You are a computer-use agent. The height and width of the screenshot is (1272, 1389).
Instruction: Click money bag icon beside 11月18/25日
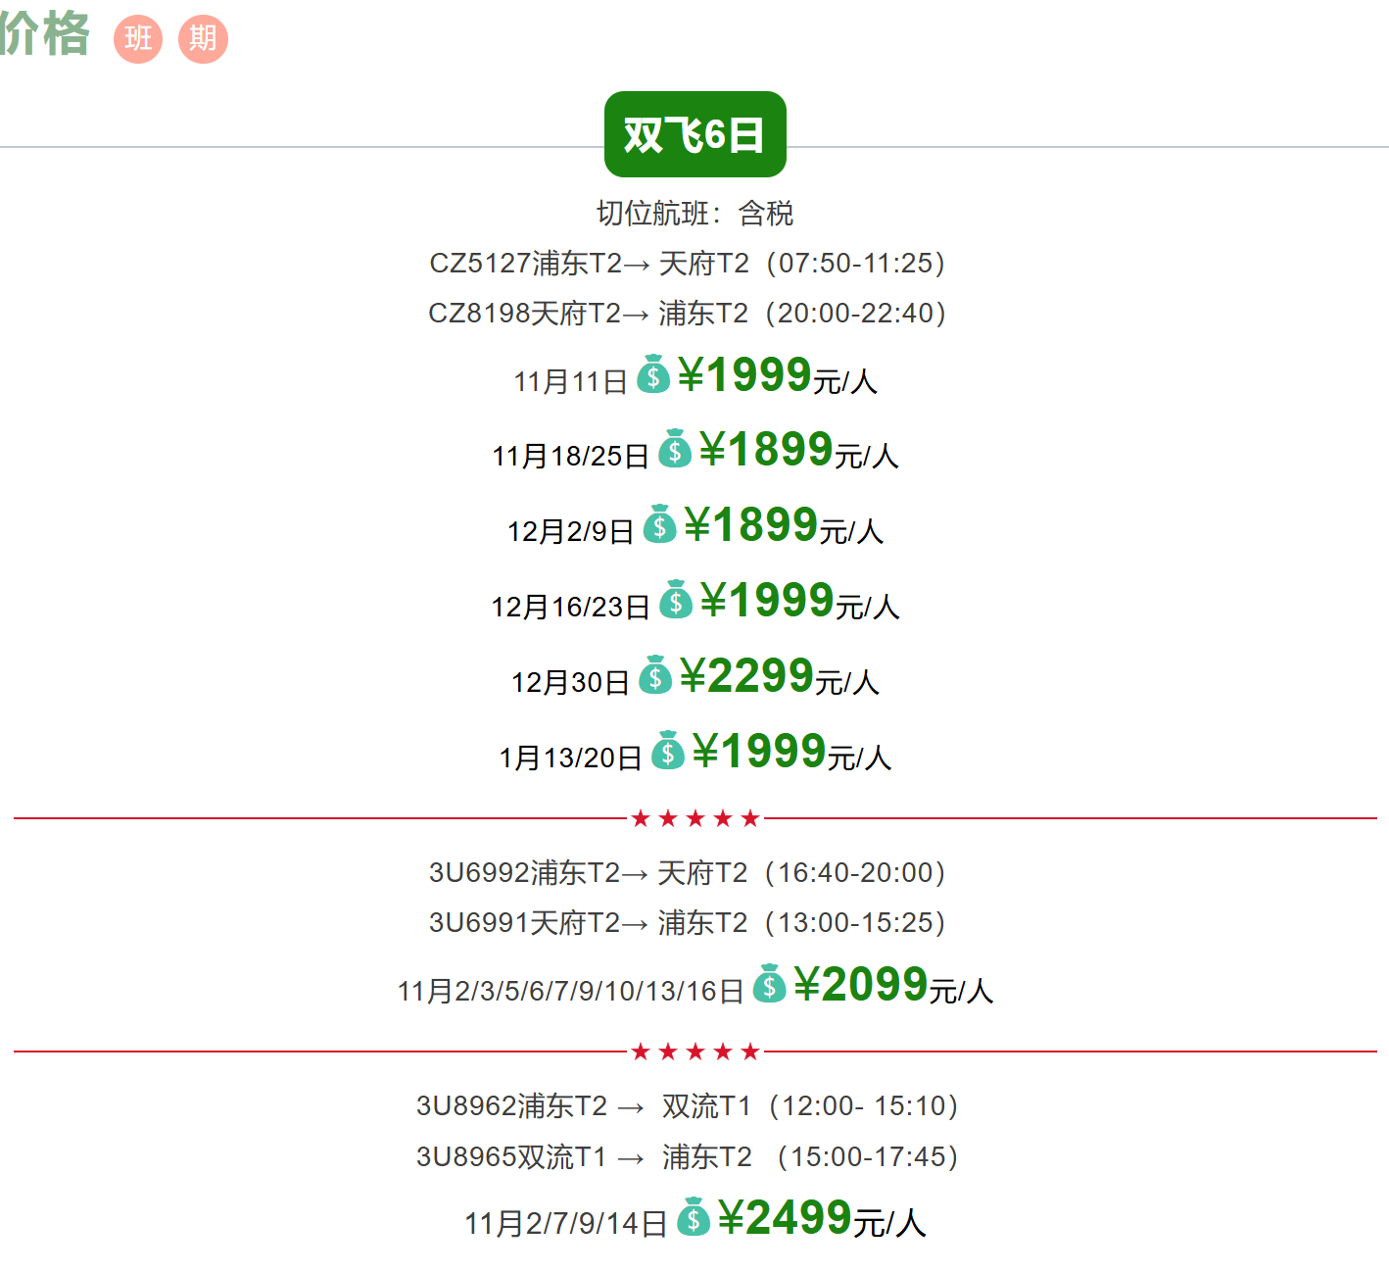675,449
